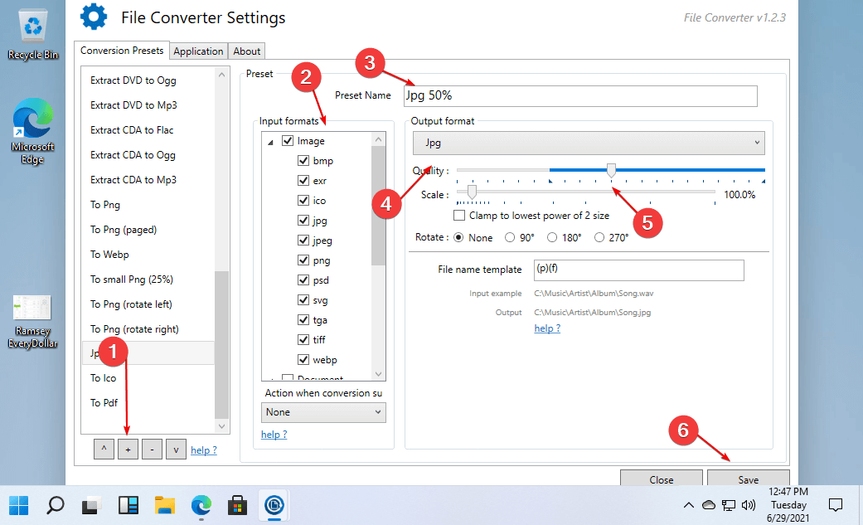Open the Recycle Bin desktop icon
The image size is (863, 525).
tap(33, 34)
